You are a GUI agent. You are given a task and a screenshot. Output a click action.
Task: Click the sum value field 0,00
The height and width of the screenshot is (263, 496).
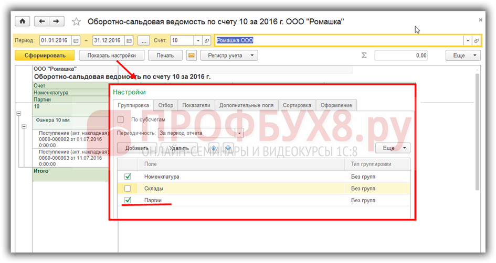click(401, 56)
